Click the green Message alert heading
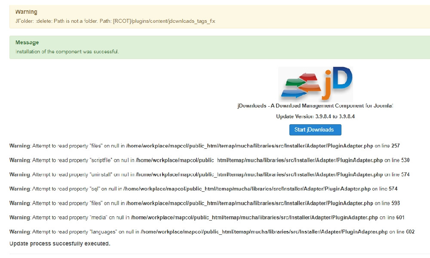This screenshot has height=258, width=430. pos(27,43)
